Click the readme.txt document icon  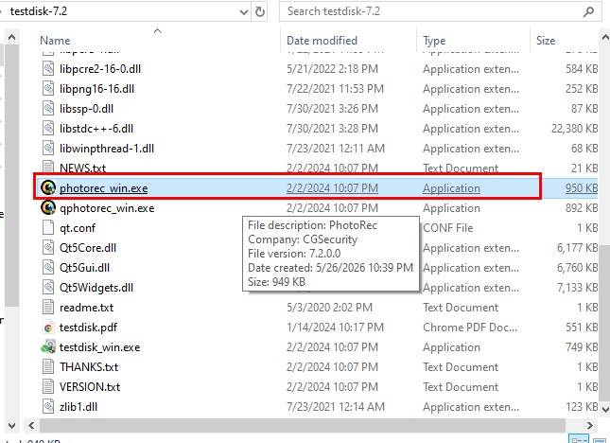point(48,307)
